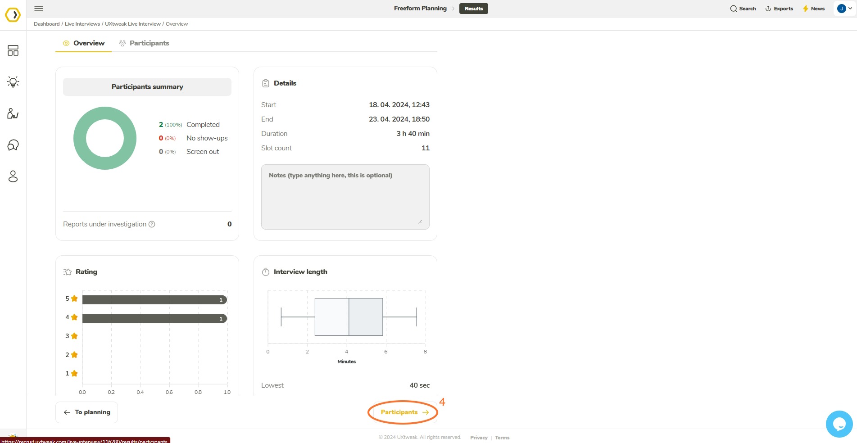The image size is (857, 443).
Task: Open the dashboard grid icon in sidebar
Action: click(13, 50)
